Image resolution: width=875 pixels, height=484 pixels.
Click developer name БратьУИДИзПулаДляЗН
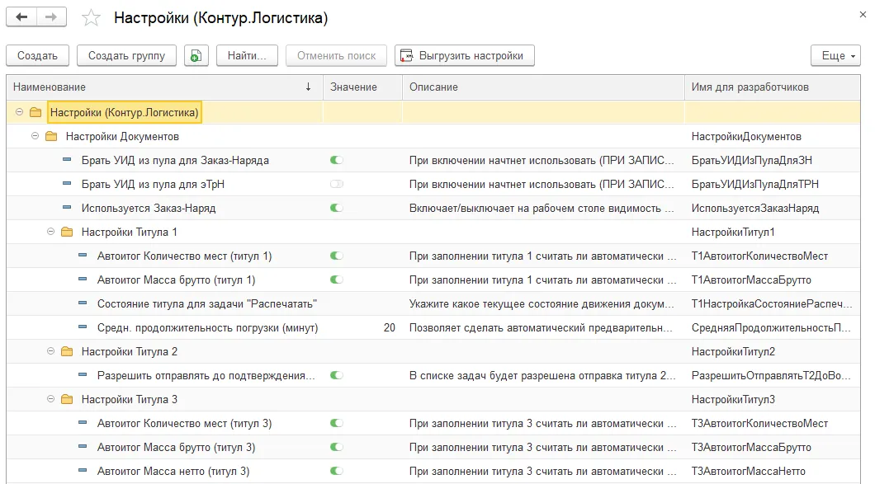752,161
